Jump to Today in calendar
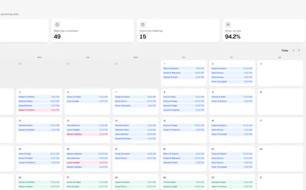The image size is (306, 190). [284, 50]
